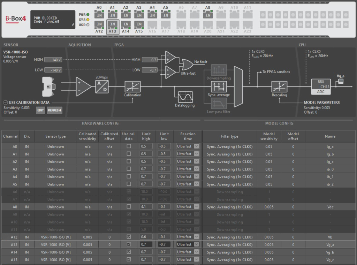The image size is (357, 265).
Task: Click the A/D converter block
Action: 102,86
